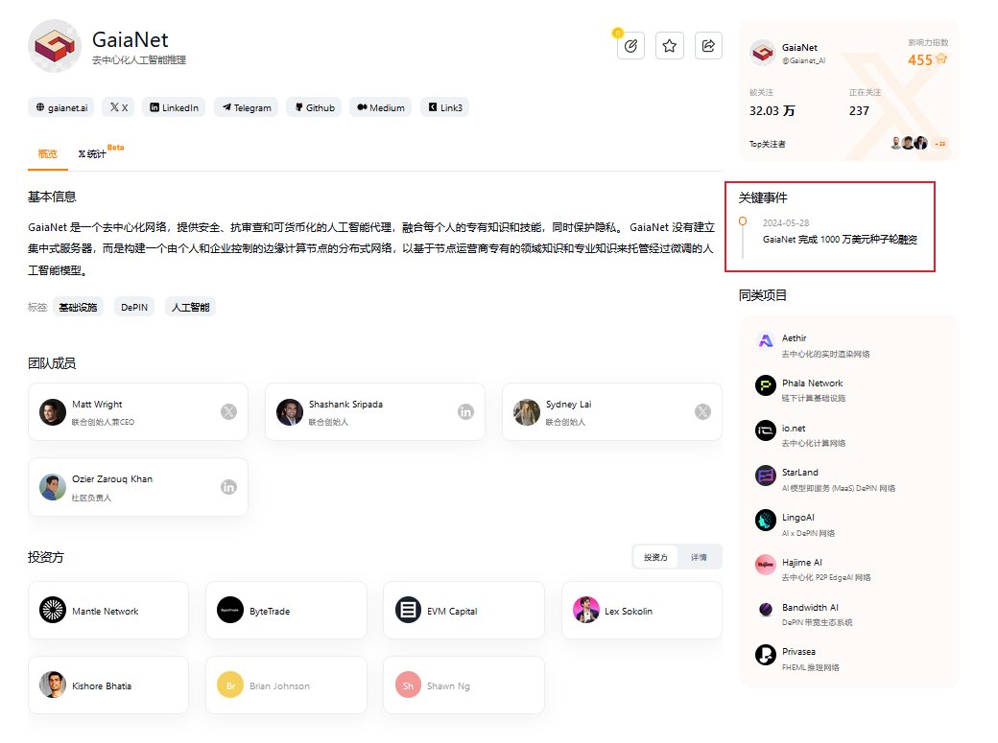
Task: Open the Hajime AI similar project
Action: coord(849,569)
